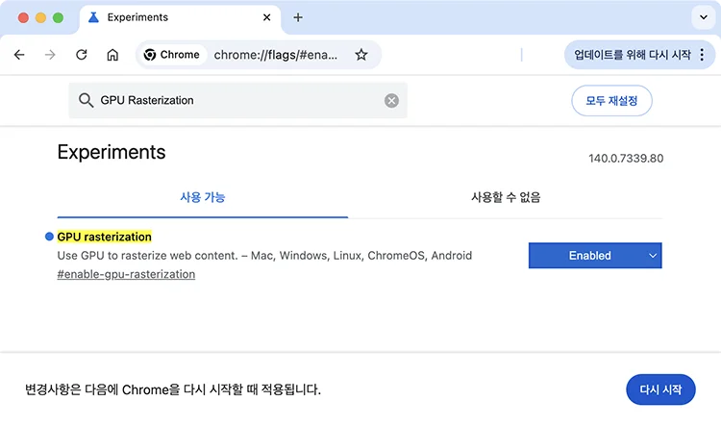Click the address bar URL text
721x426 pixels.
point(276,55)
